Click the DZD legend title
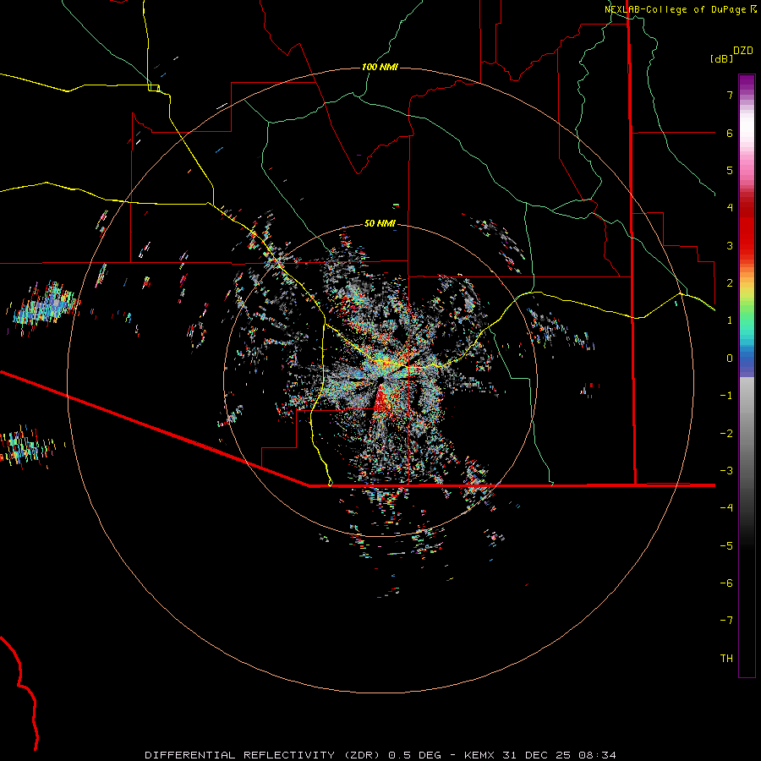 coord(743,51)
